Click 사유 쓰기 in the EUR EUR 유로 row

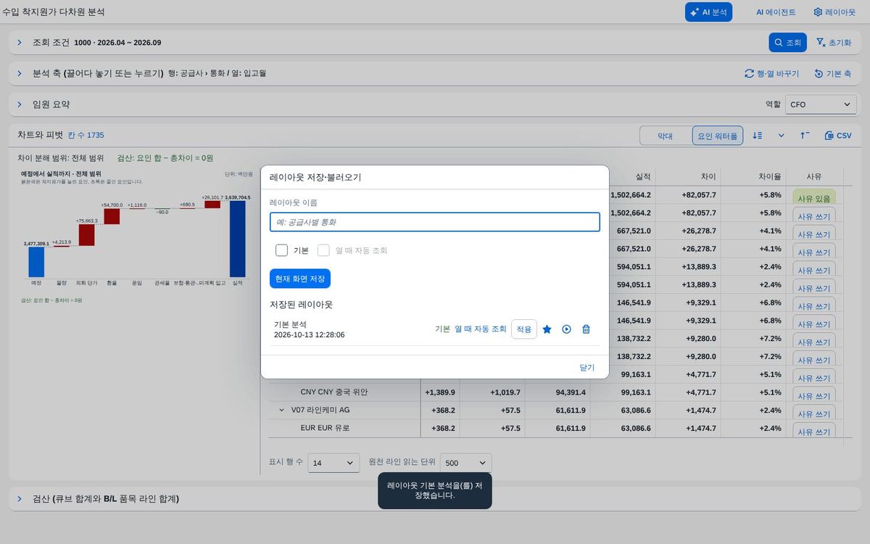[x=813, y=432]
